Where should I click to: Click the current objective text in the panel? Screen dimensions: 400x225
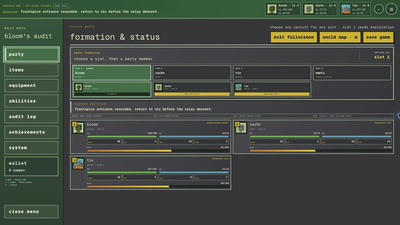[143, 109]
